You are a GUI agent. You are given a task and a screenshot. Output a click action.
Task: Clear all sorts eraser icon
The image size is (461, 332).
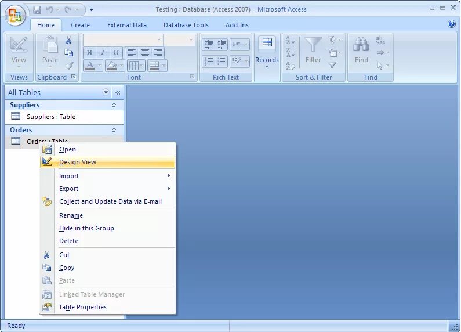(x=291, y=66)
